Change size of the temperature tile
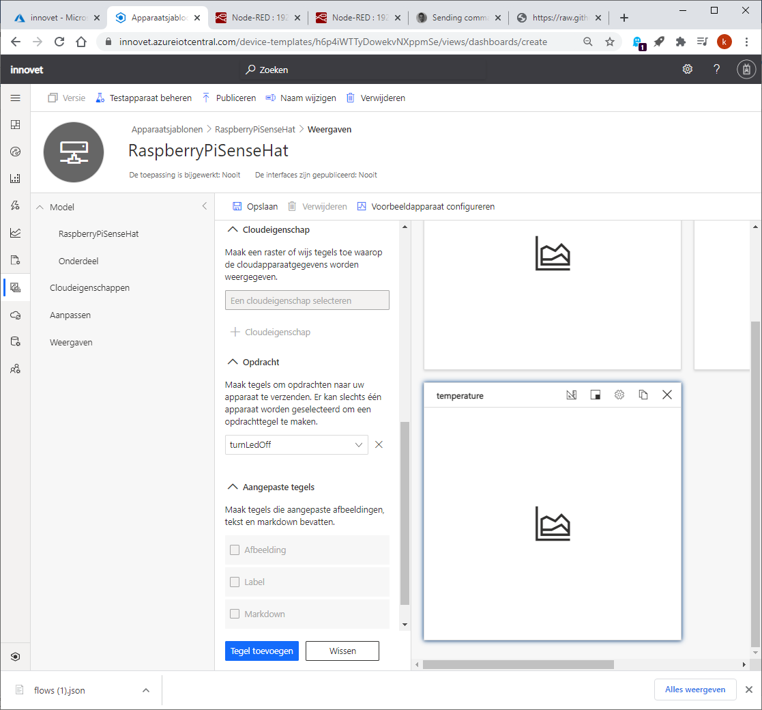Image resolution: width=762 pixels, height=710 pixels. point(596,395)
